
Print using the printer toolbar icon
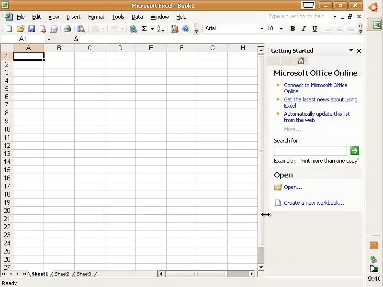click(x=67, y=29)
